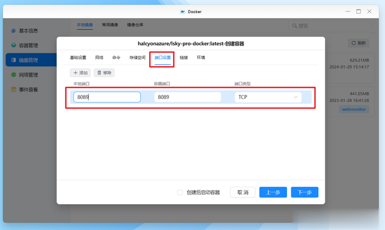Switch to the 基础设置 tab
The image size is (385, 230).
[x=78, y=58]
